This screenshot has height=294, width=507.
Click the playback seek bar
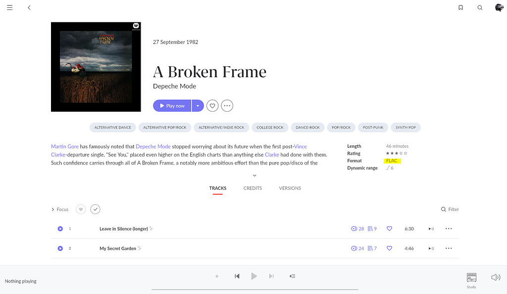click(255, 290)
